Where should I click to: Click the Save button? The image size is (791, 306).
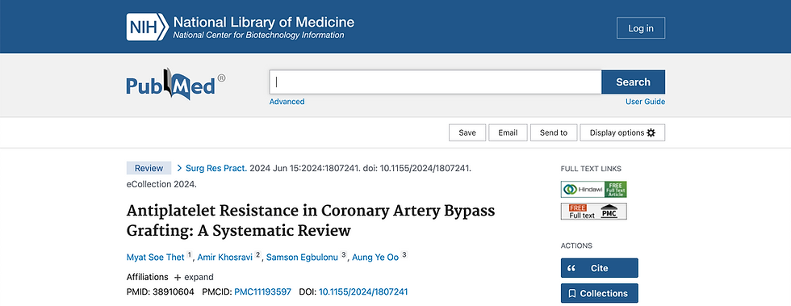[467, 132]
